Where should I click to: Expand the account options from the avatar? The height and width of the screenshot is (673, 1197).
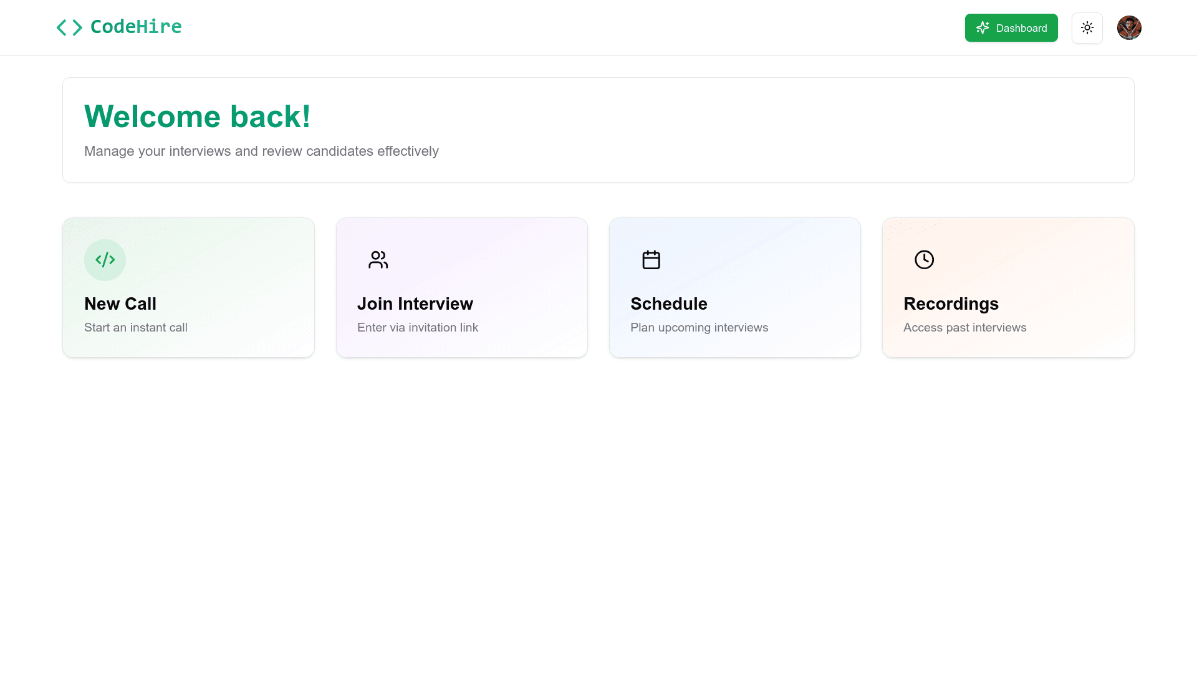(1129, 27)
